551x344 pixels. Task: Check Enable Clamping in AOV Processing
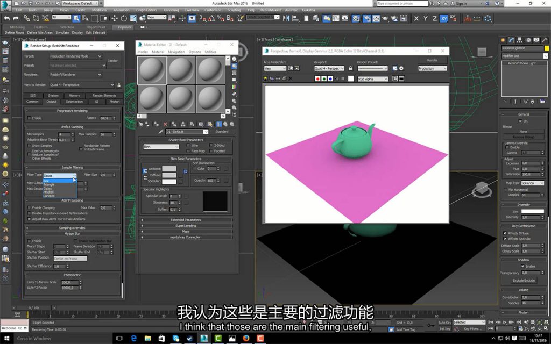point(29,207)
